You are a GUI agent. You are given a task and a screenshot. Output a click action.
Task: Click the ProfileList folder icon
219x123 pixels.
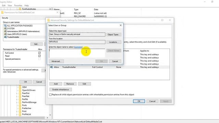20,114
